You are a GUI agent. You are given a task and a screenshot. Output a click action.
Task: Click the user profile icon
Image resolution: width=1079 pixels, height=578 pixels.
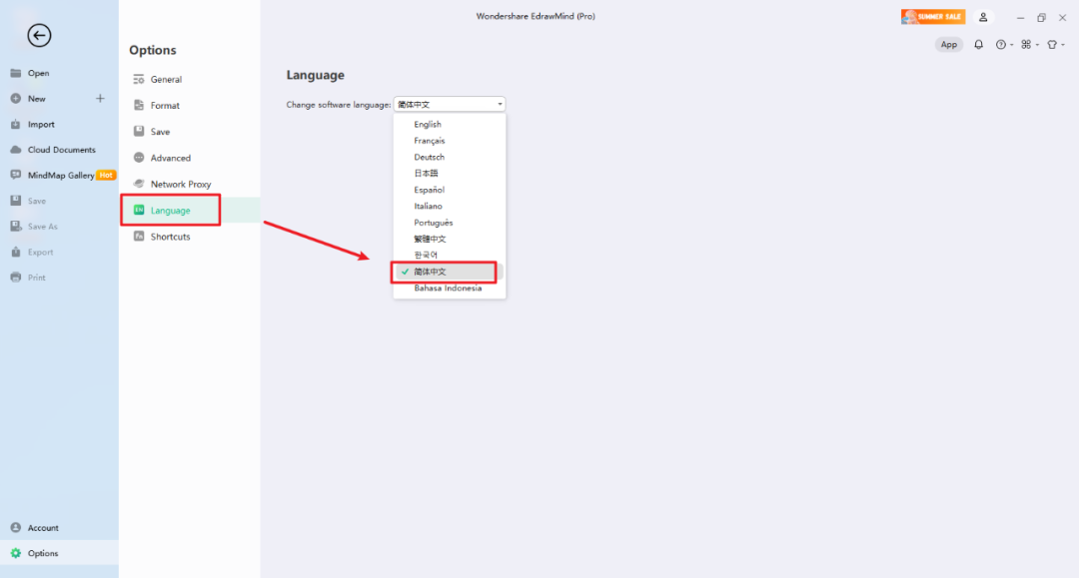pos(983,17)
